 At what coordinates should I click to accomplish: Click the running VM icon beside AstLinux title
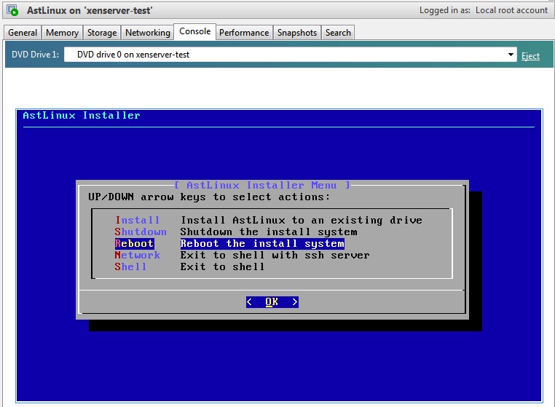[x=12, y=10]
